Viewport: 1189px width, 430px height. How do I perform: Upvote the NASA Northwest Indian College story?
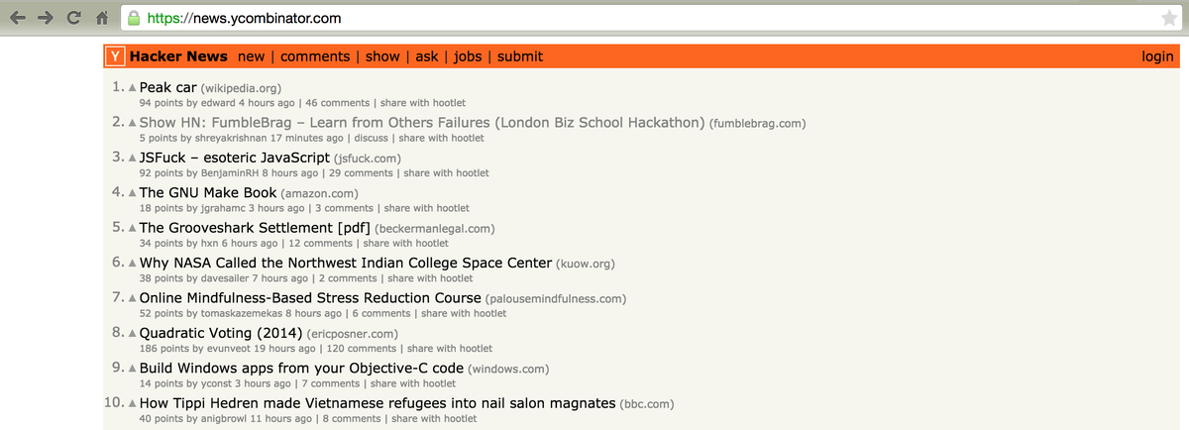pos(132,264)
